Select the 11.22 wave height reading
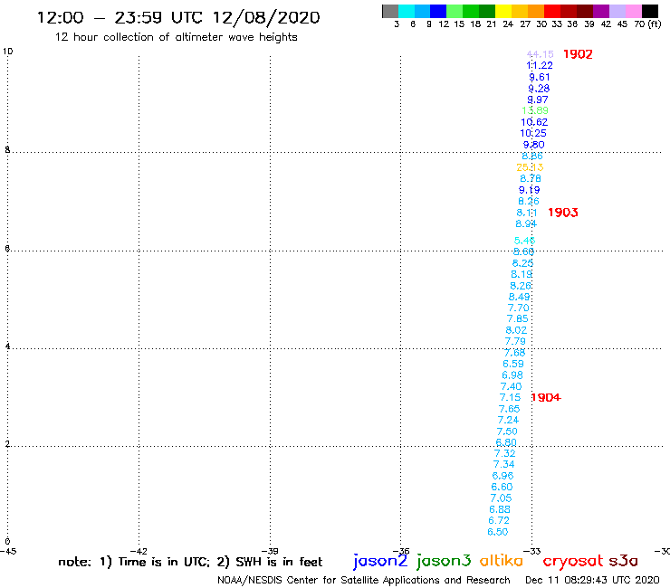 540,65
